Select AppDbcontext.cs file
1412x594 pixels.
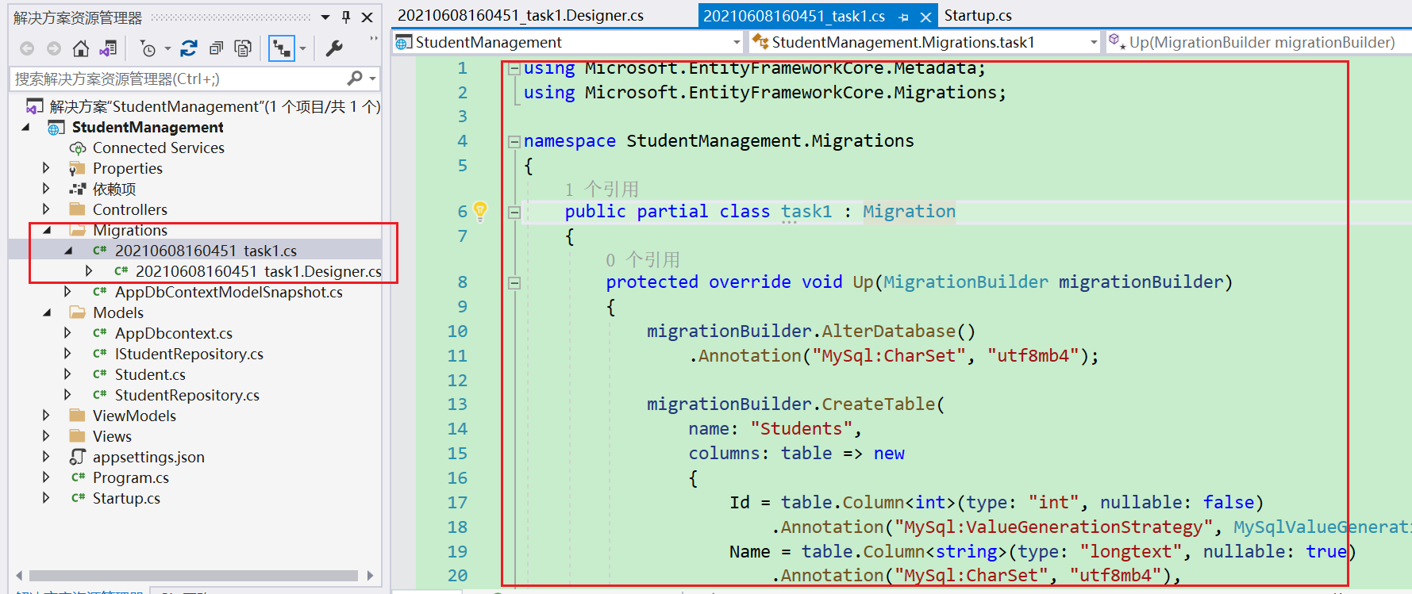pos(173,333)
